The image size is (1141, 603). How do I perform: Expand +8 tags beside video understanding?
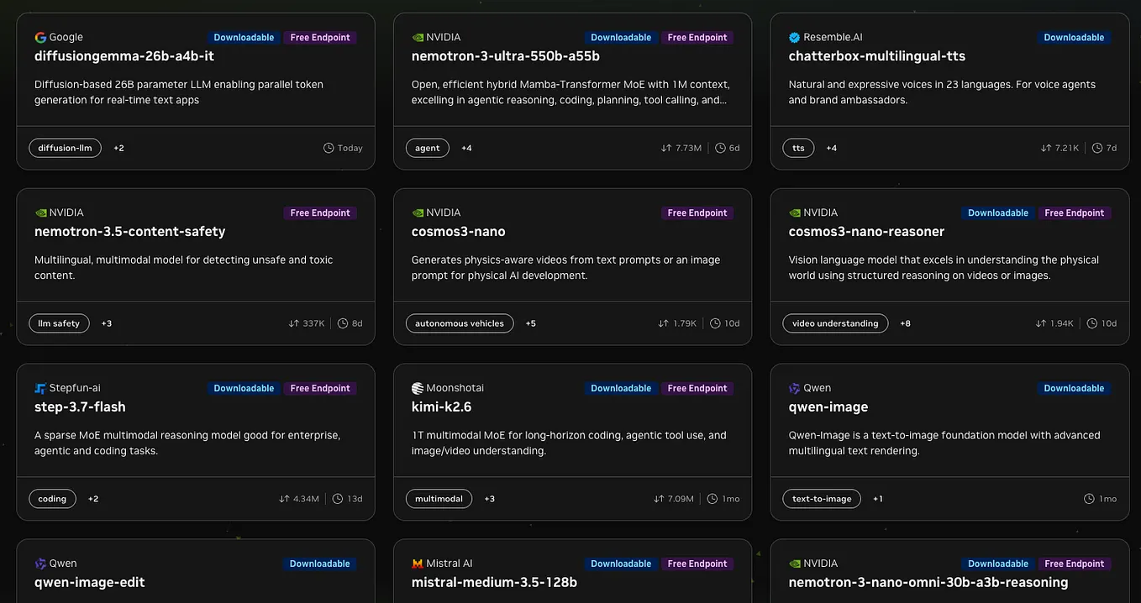pos(905,323)
